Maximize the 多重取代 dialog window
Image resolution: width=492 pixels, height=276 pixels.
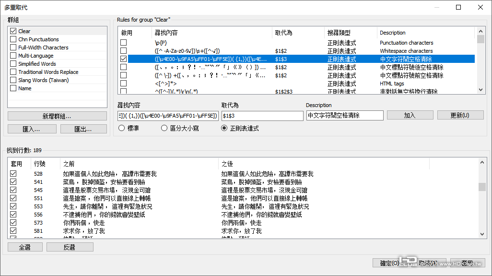tap(458, 7)
